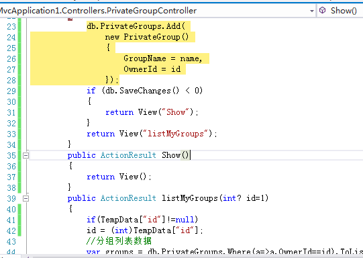This screenshot has width=363, height=258.
Task: Click line number 26 in the gutter
Action: point(11,58)
